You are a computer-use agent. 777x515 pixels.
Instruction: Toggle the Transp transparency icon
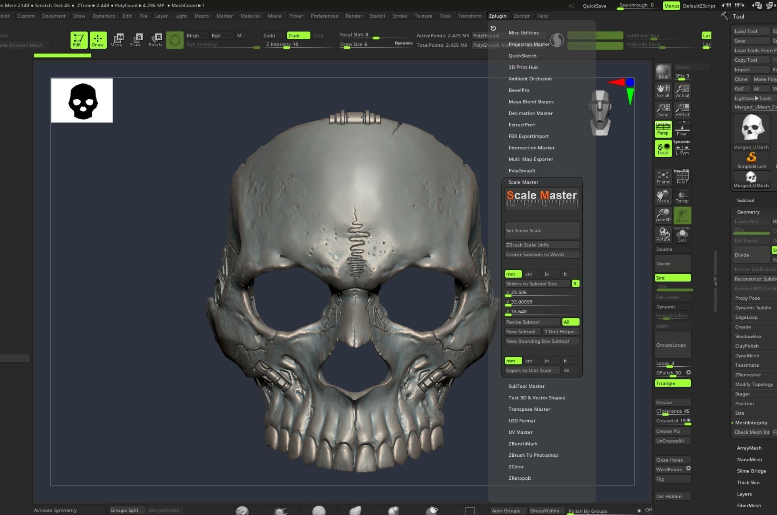tap(682, 196)
